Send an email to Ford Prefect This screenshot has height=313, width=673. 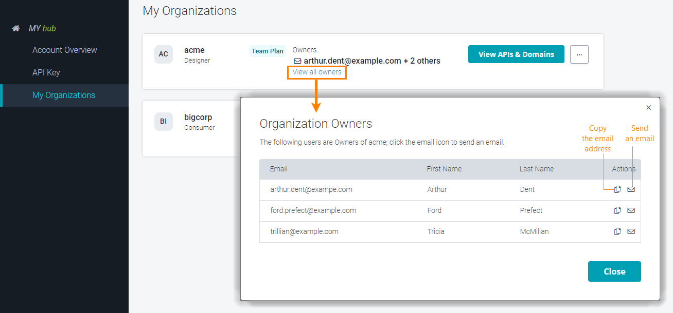pyautogui.click(x=631, y=210)
